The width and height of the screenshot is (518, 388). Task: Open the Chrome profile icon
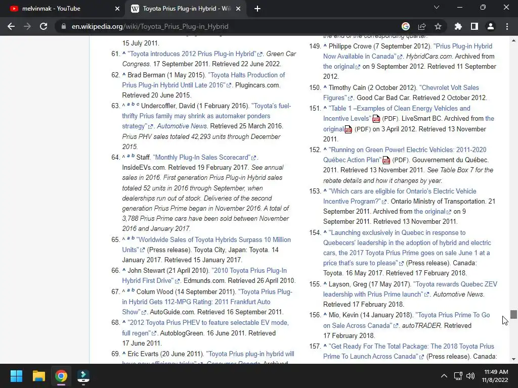[491, 26]
